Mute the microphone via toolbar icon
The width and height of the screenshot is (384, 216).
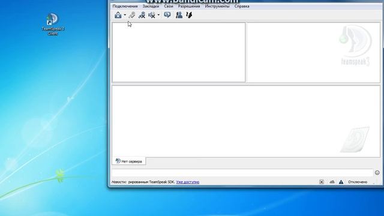click(142, 15)
